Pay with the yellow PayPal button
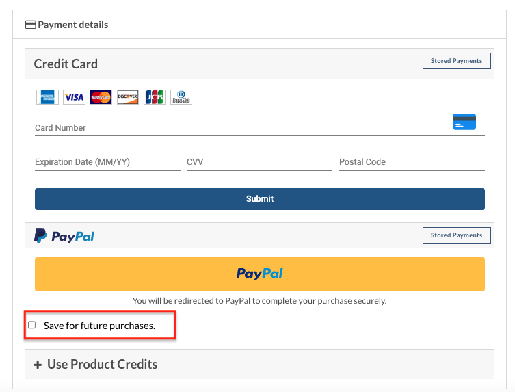The width and height of the screenshot is (515, 392). point(259,274)
